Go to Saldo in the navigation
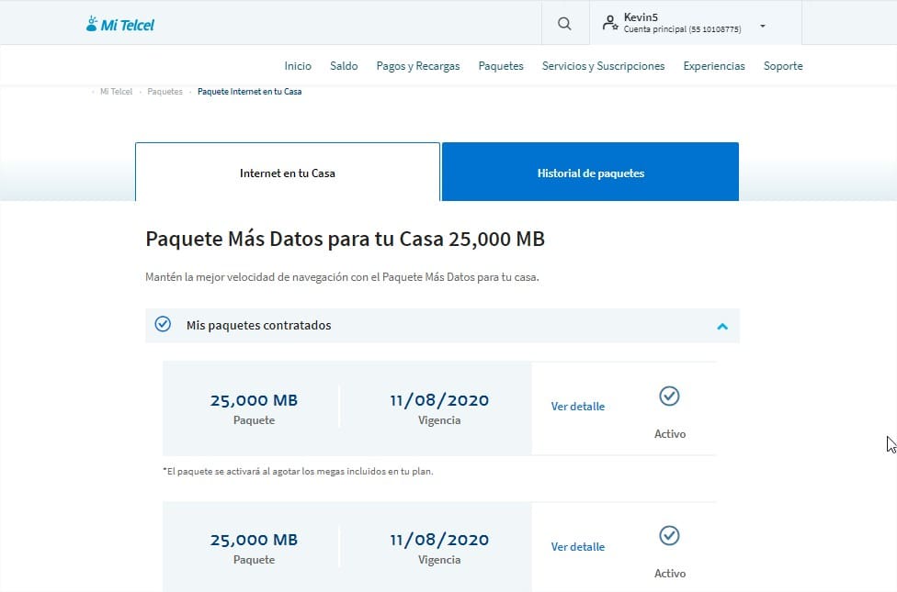This screenshot has width=897, height=592. [344, 66]
